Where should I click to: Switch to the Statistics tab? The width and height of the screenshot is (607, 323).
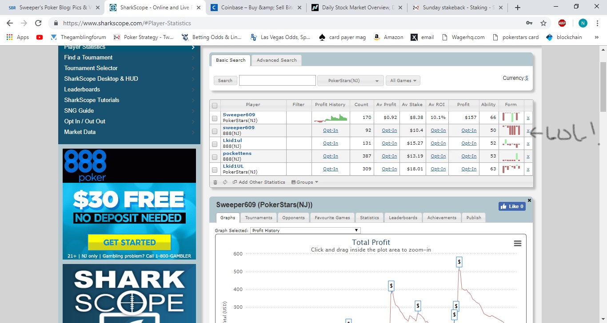coord(369,218)
